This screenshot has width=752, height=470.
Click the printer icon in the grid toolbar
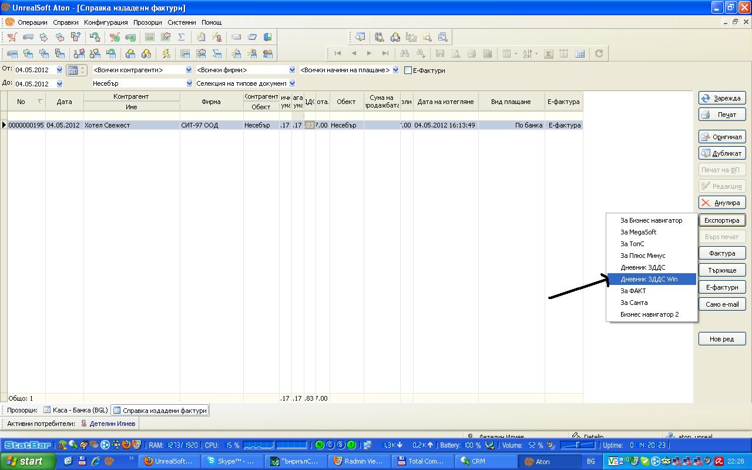[x=471, y=53]
